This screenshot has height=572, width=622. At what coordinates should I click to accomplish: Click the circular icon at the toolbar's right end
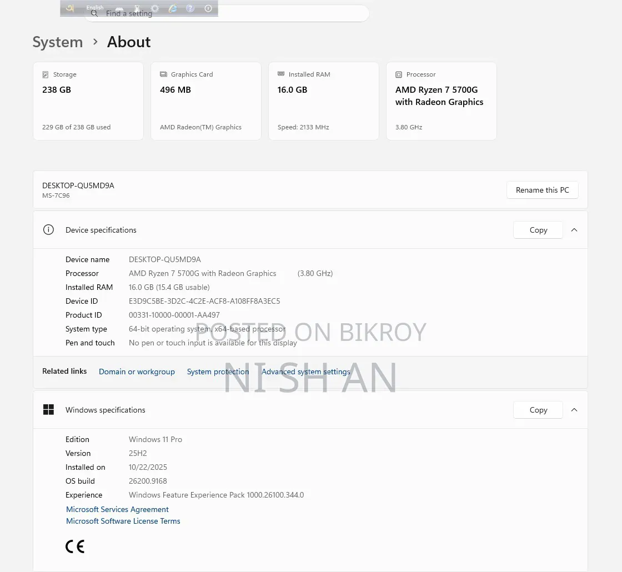click(208, 8)
